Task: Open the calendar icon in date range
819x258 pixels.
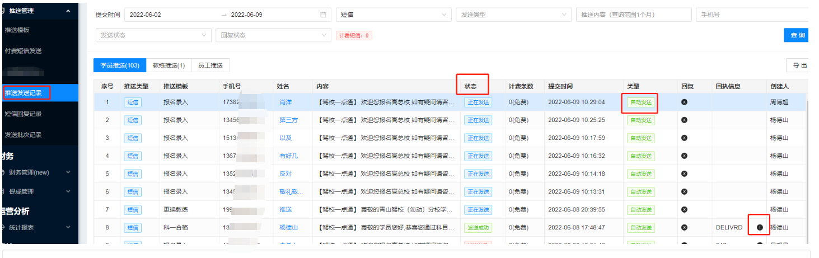Action: coord(322,15)
